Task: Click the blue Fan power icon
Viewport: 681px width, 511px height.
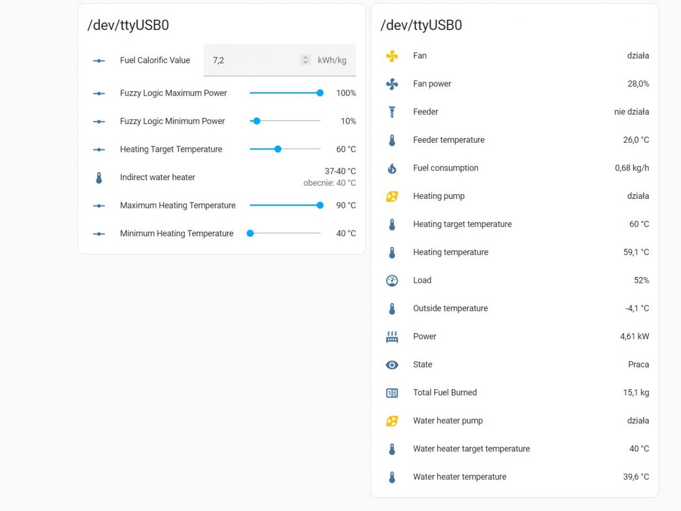Action: point(392,84)
